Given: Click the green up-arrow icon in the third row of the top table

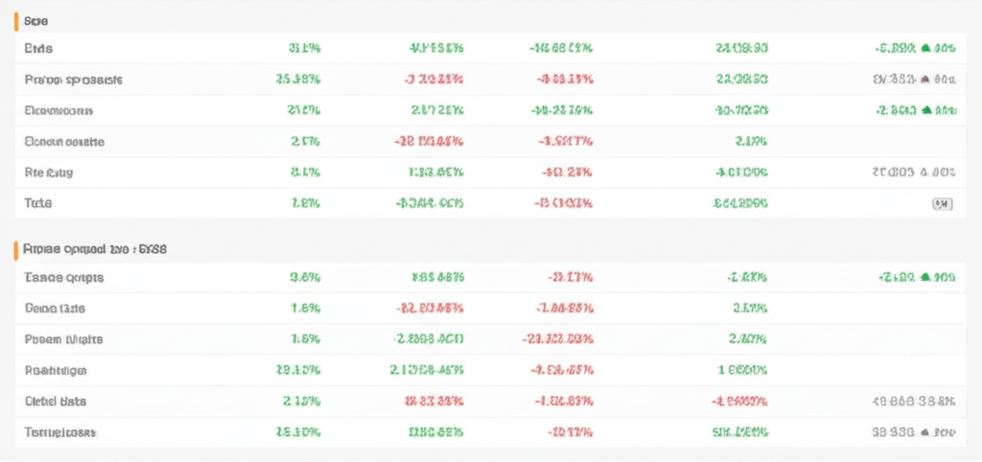Looking at the screenshot, I should [925, 111].
